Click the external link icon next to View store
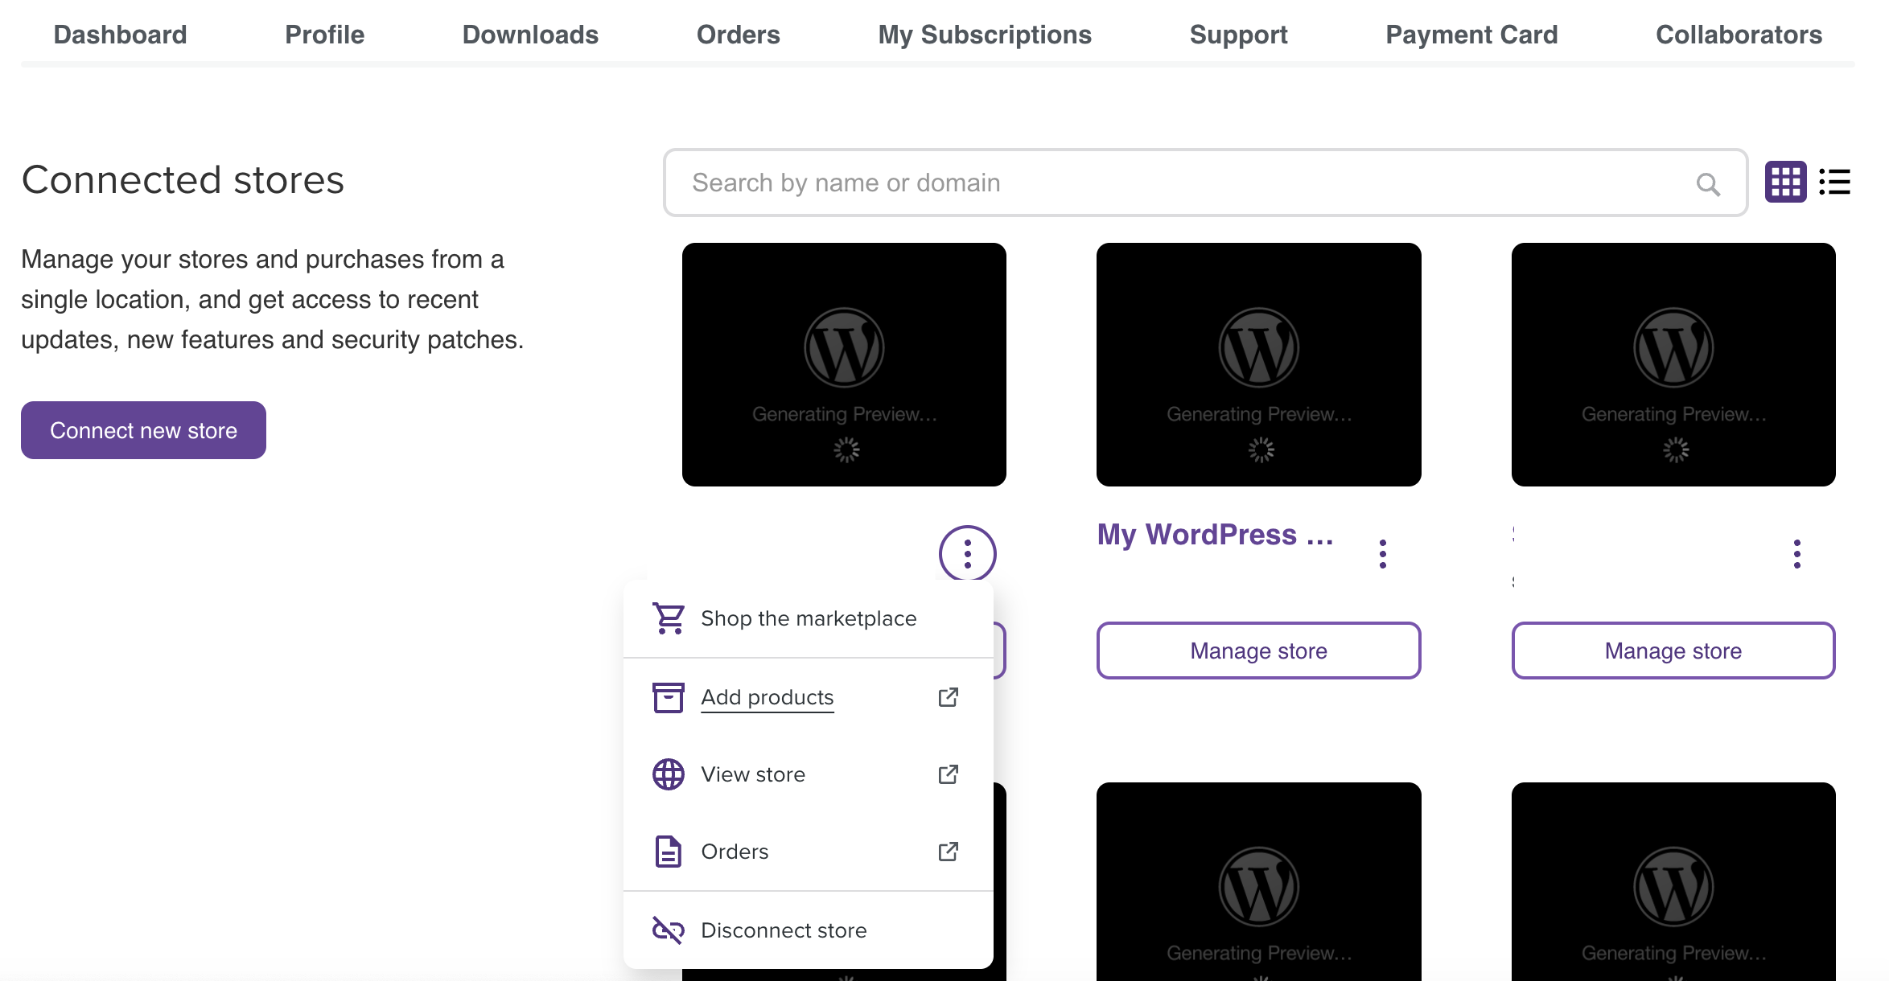The image size is (1889, 981). (948, 774)
